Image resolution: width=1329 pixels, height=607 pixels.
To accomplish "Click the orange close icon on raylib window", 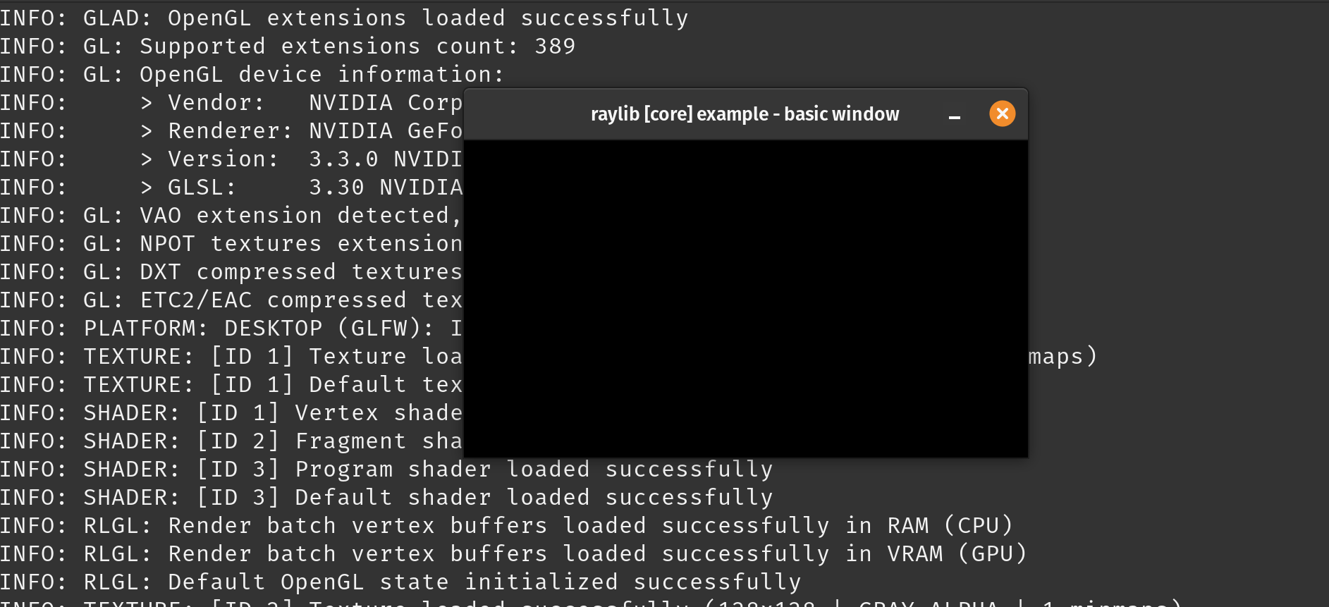I will click(1003, 113).
